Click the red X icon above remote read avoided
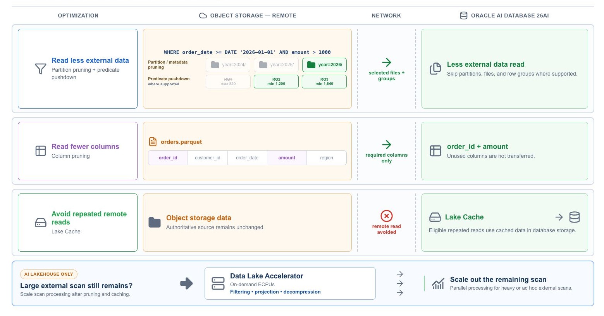Image resolution: width=604 pixels, height=316 pixels. pyautogui.click(x=387, y=216)
